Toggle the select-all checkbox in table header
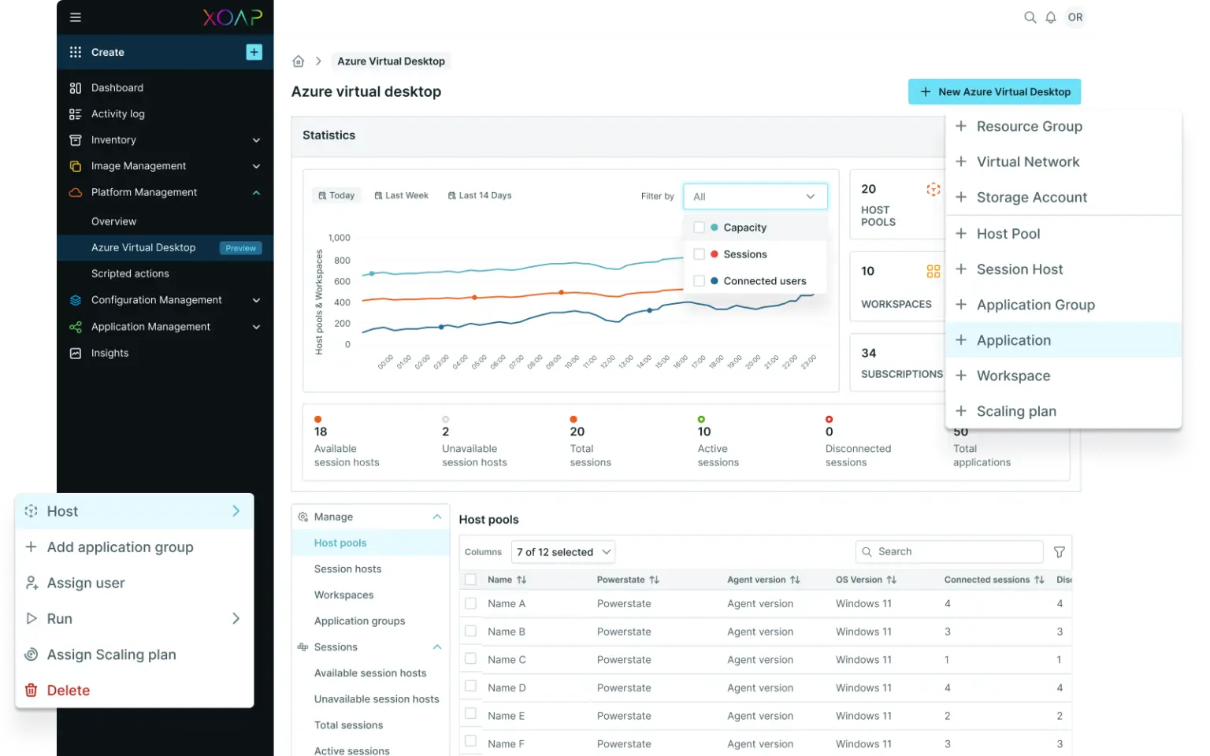 click(x=471, y=580)
